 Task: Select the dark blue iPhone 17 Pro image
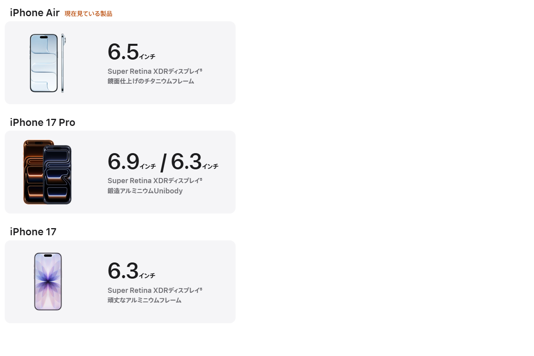coord(58,175)
